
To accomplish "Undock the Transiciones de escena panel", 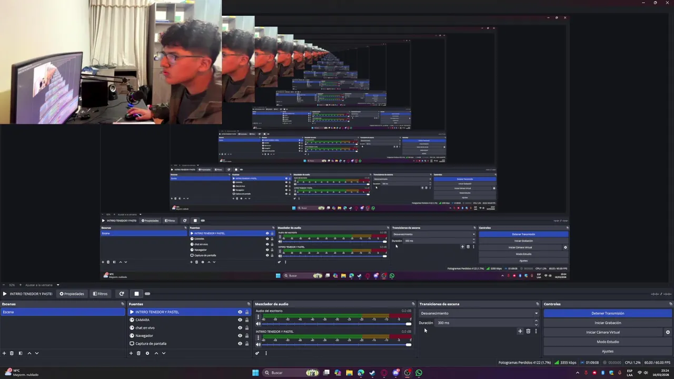I will click(x=537, y=304).
